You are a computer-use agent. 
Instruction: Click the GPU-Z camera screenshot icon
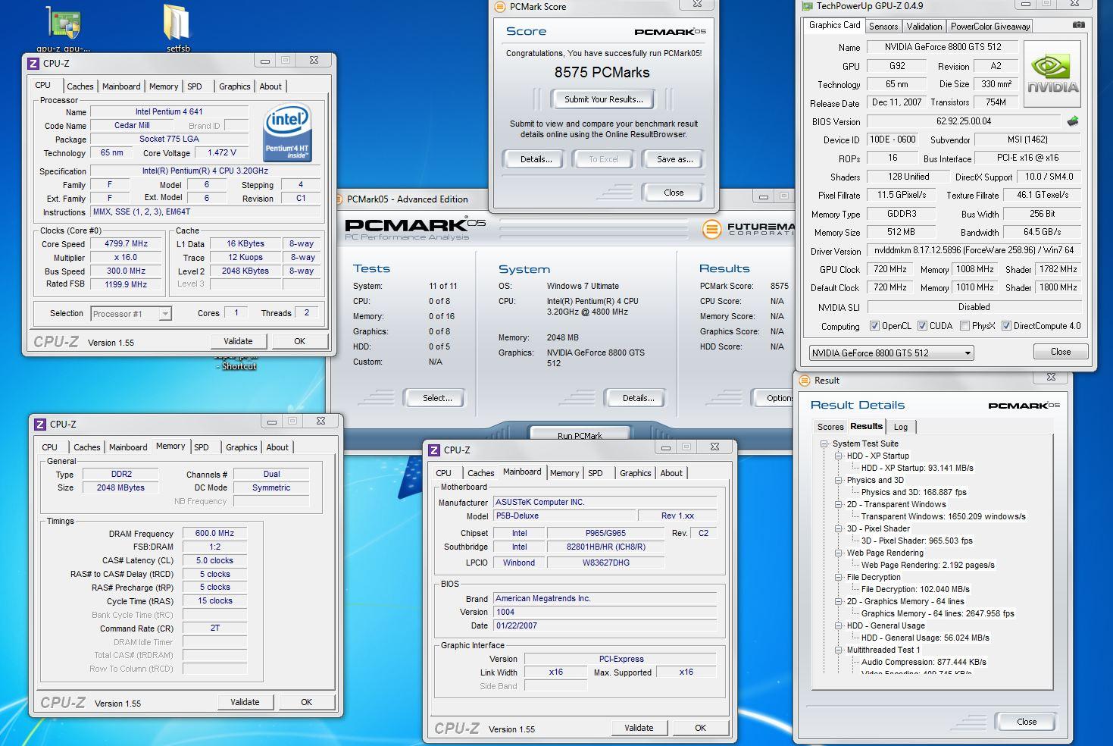click(x=1079, y=25)
